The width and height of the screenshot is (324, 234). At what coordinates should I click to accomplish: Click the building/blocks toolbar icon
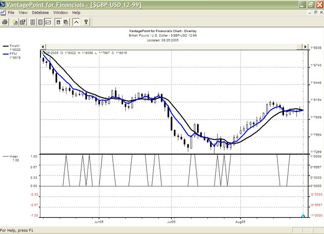click(23, 22)
